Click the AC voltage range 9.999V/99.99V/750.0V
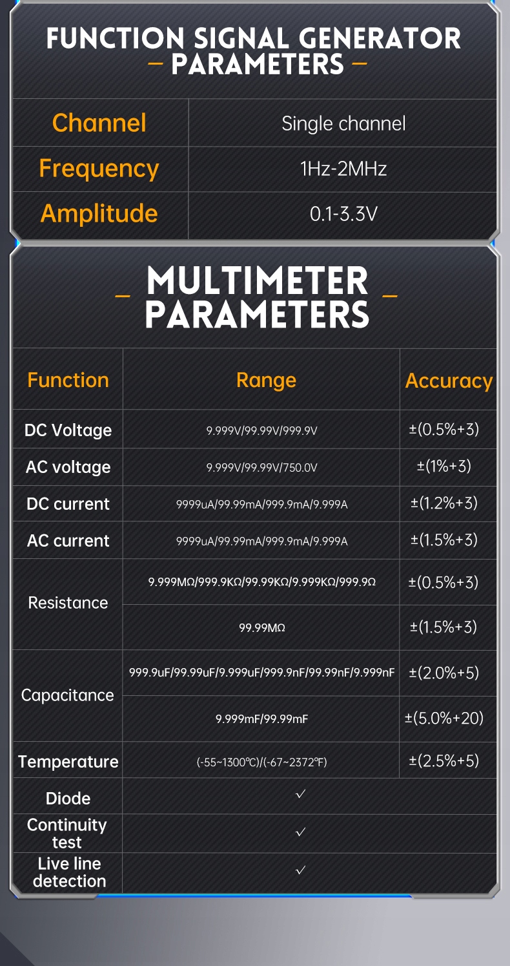This screenshot has width=510, height=966. [261, 467]
